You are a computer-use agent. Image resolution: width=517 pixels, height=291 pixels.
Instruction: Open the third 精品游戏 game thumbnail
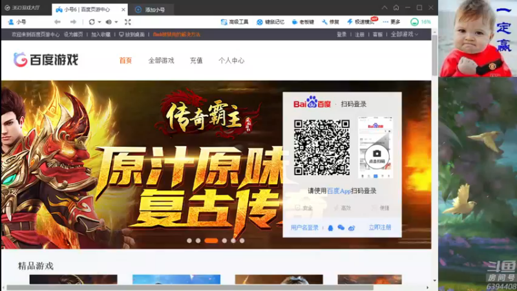pyautogui.click(x=279, y=279)
